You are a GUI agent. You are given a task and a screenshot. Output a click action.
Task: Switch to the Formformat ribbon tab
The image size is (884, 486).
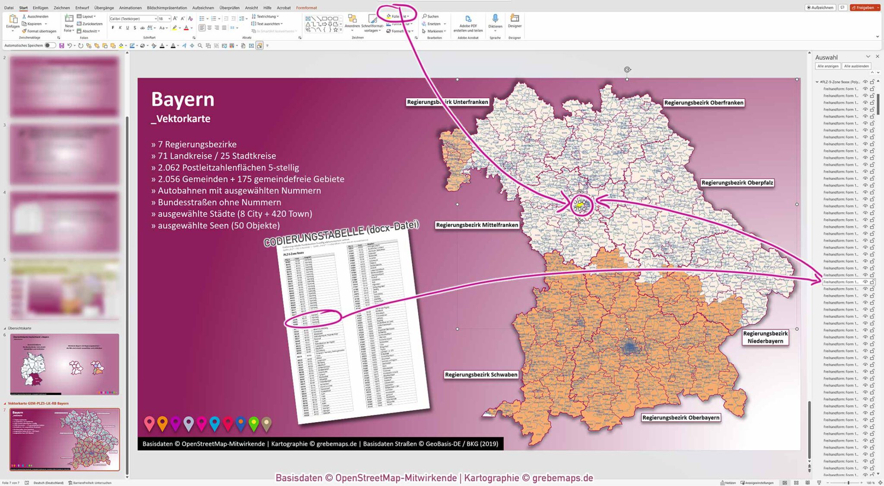pyautogui.click(x=306, y=7)
